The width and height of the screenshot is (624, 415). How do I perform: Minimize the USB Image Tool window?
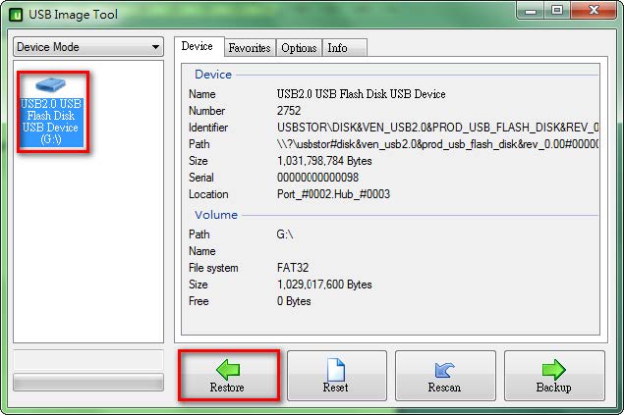point(531,11)
